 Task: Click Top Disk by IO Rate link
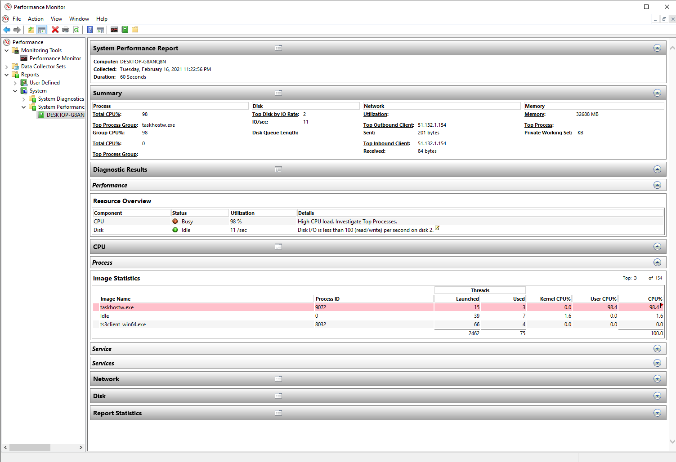[x=276, y=114]
